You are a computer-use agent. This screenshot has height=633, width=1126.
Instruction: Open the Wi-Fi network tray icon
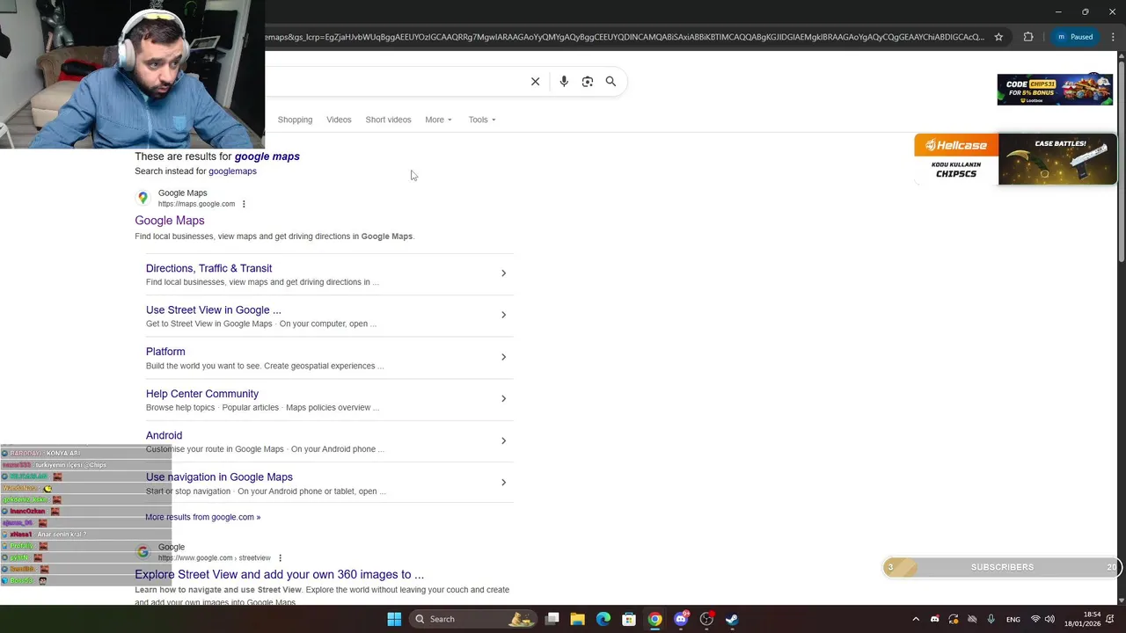pos(1035,619)
